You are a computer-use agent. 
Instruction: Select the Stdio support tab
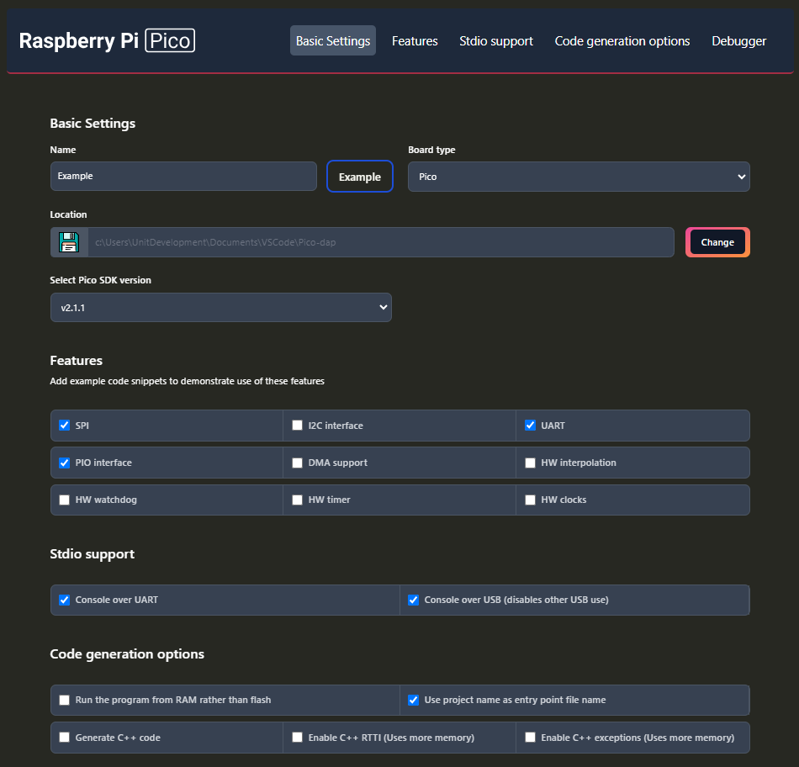click(495, 41)
